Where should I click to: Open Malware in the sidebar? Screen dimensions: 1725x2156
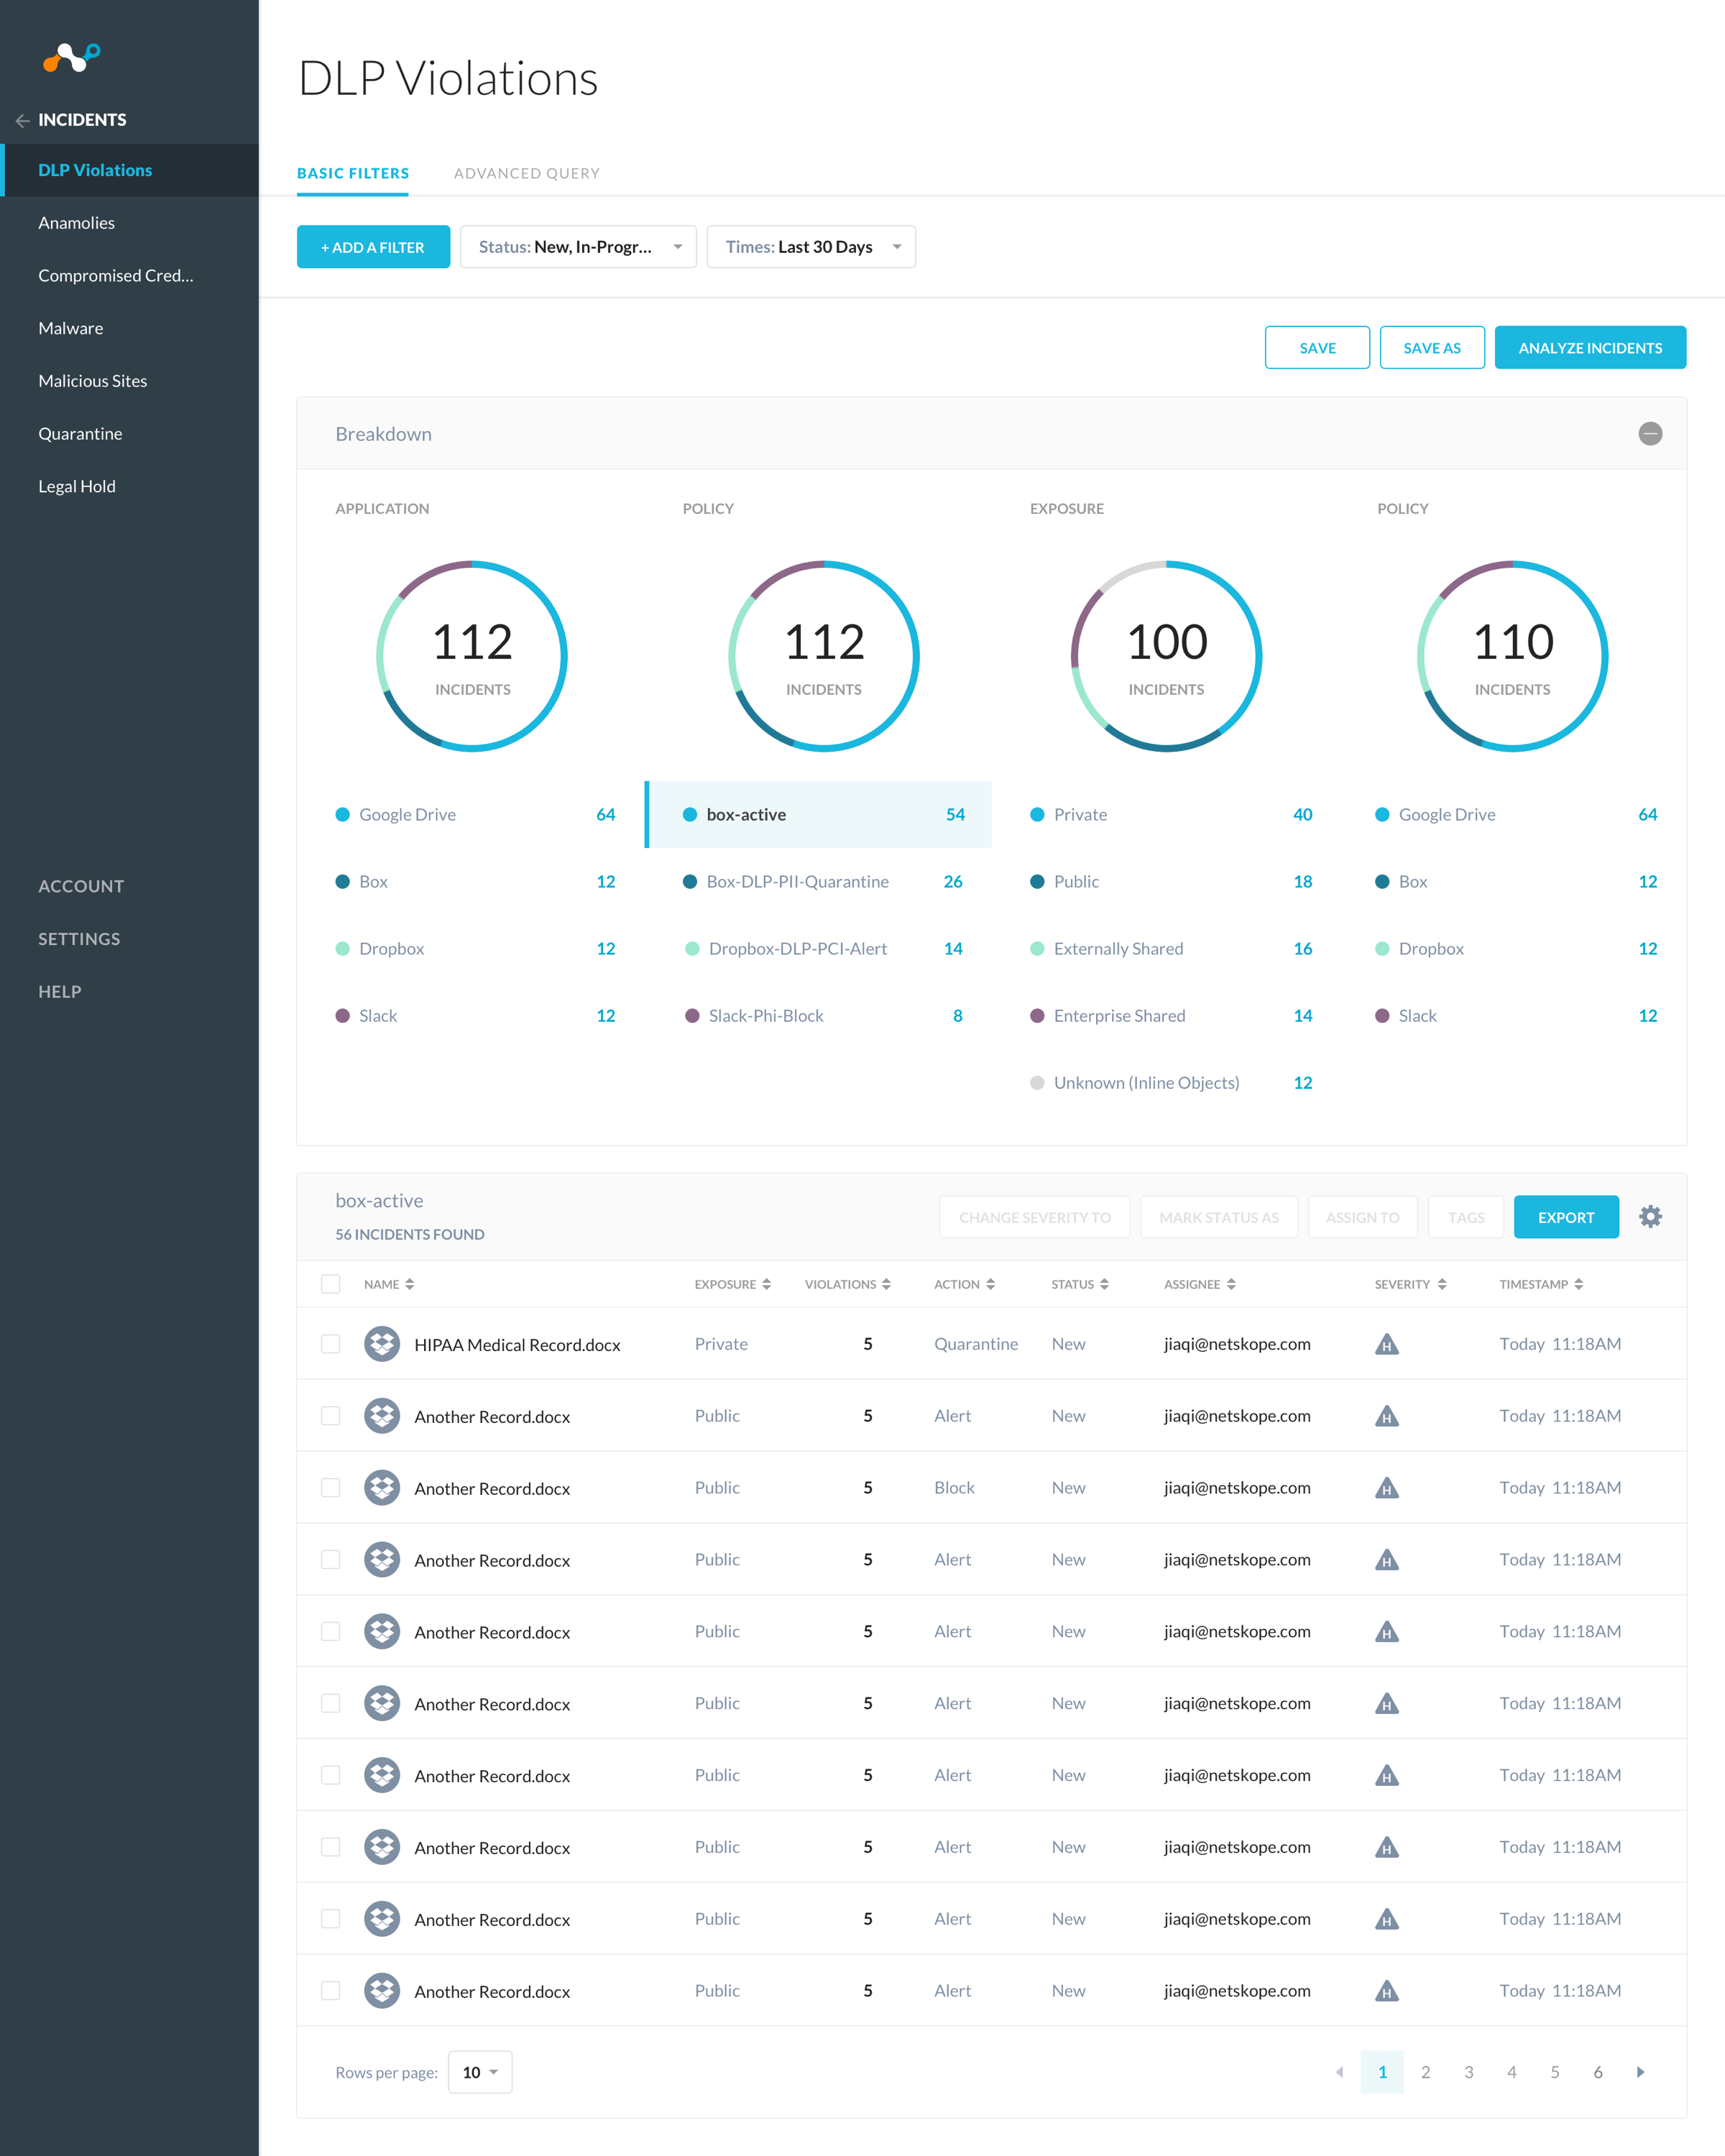click(x=71, y=328)
